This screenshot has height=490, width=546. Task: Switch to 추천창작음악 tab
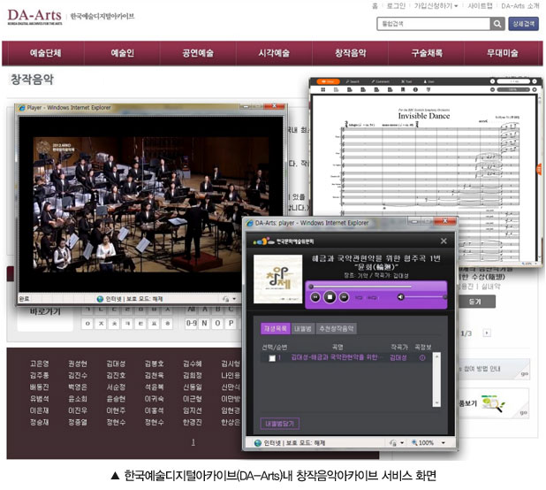click(336, 328)
